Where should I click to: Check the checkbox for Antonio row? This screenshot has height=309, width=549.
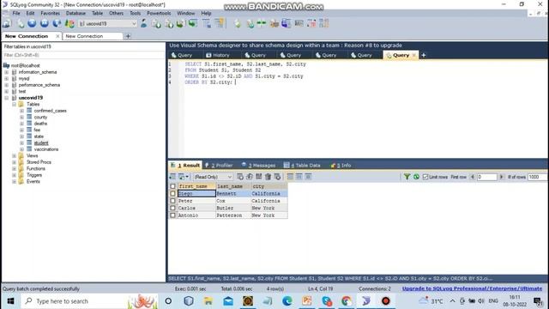[172, 215]
